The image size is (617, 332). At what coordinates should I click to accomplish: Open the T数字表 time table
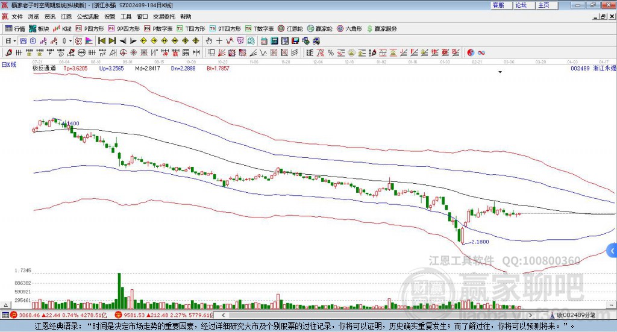point(259,29)
